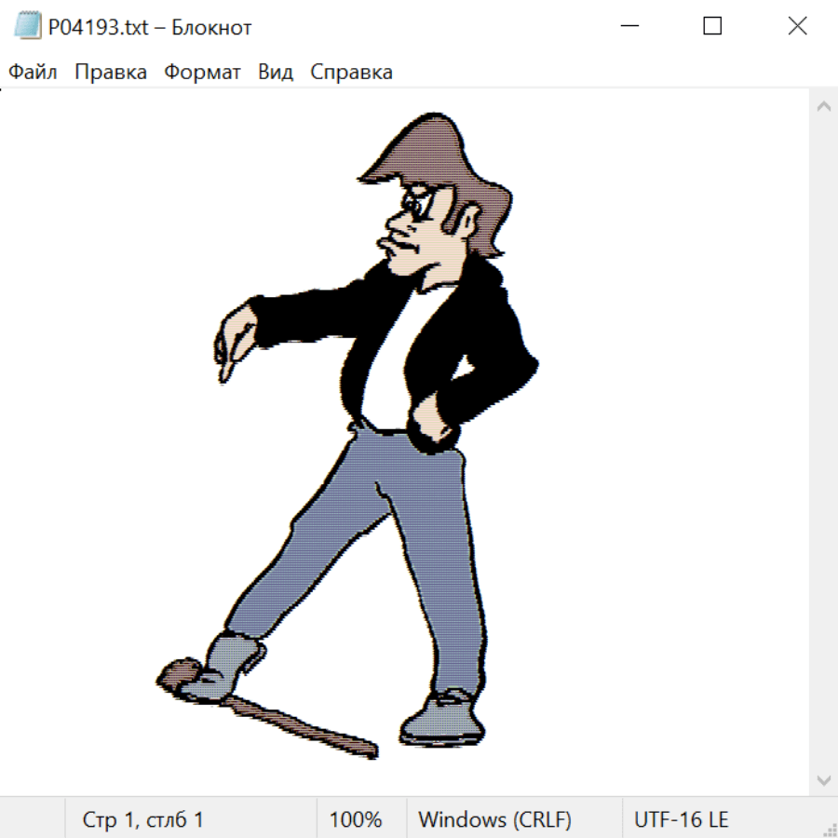
Task: Click the Windows (CRLF) line ending indicator
Action: pyautogui.click(x=494, y=820)
